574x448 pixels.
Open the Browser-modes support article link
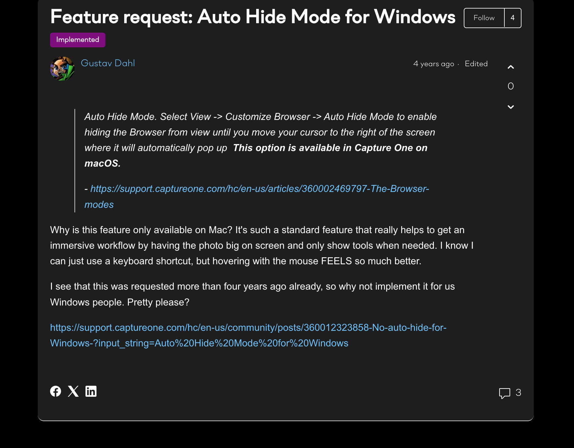click(x=260, y=189)
